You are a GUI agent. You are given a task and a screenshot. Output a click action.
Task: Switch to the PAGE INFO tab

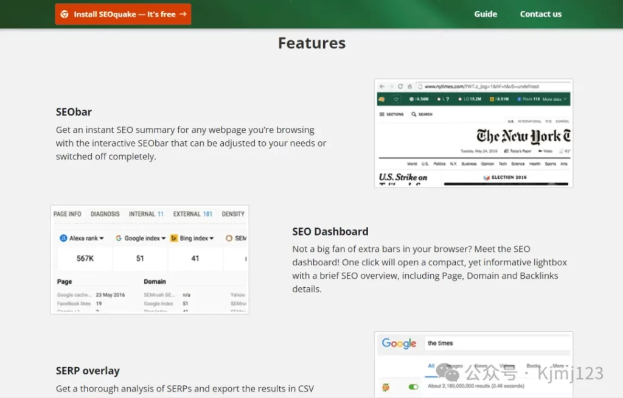point(67,214)
